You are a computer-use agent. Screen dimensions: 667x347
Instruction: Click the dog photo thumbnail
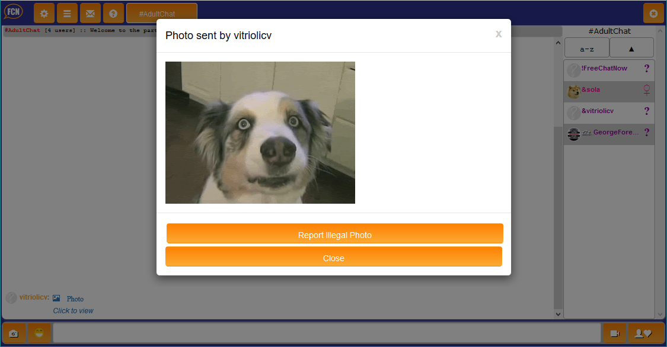coord(260,133)
